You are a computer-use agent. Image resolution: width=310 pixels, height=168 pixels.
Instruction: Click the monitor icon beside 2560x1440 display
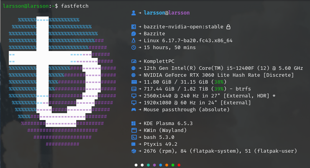point(134,96)
